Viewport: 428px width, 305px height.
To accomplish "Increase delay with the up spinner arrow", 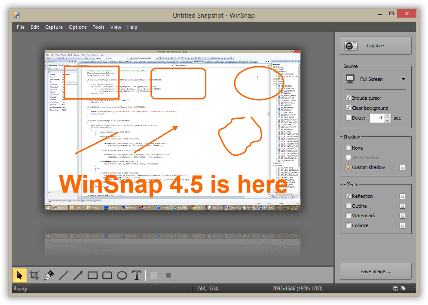I will pyautogui.click(x=388, y=116).
